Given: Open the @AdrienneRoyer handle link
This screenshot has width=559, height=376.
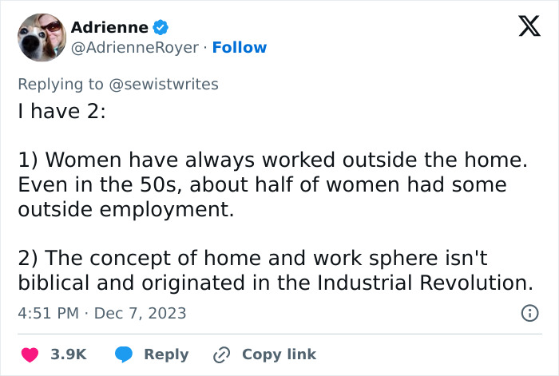Looking at the screenshot, I should click(x=134, y=48).
